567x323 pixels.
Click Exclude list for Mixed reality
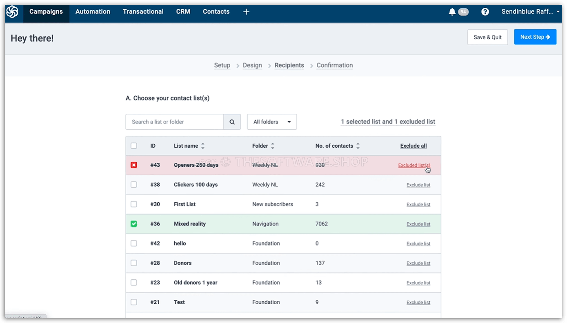pyautogui.click(x=418, y=224)
